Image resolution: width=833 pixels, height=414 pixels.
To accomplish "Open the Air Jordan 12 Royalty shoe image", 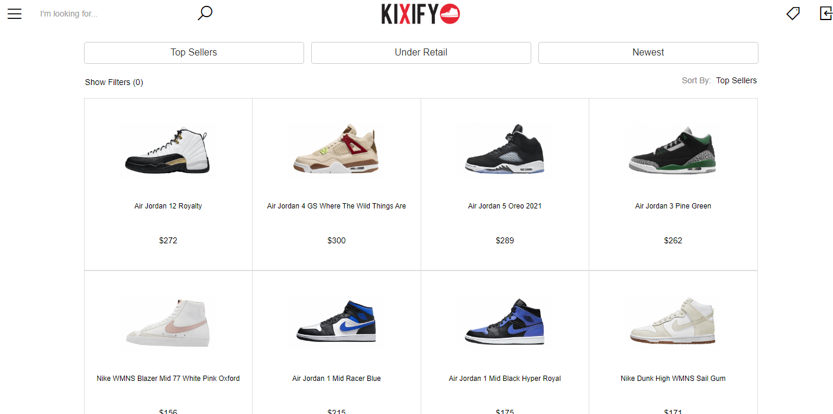I will tap(168, 150).
